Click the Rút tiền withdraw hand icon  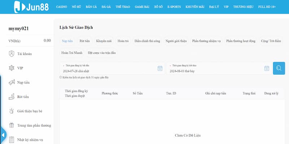point(12,96)
